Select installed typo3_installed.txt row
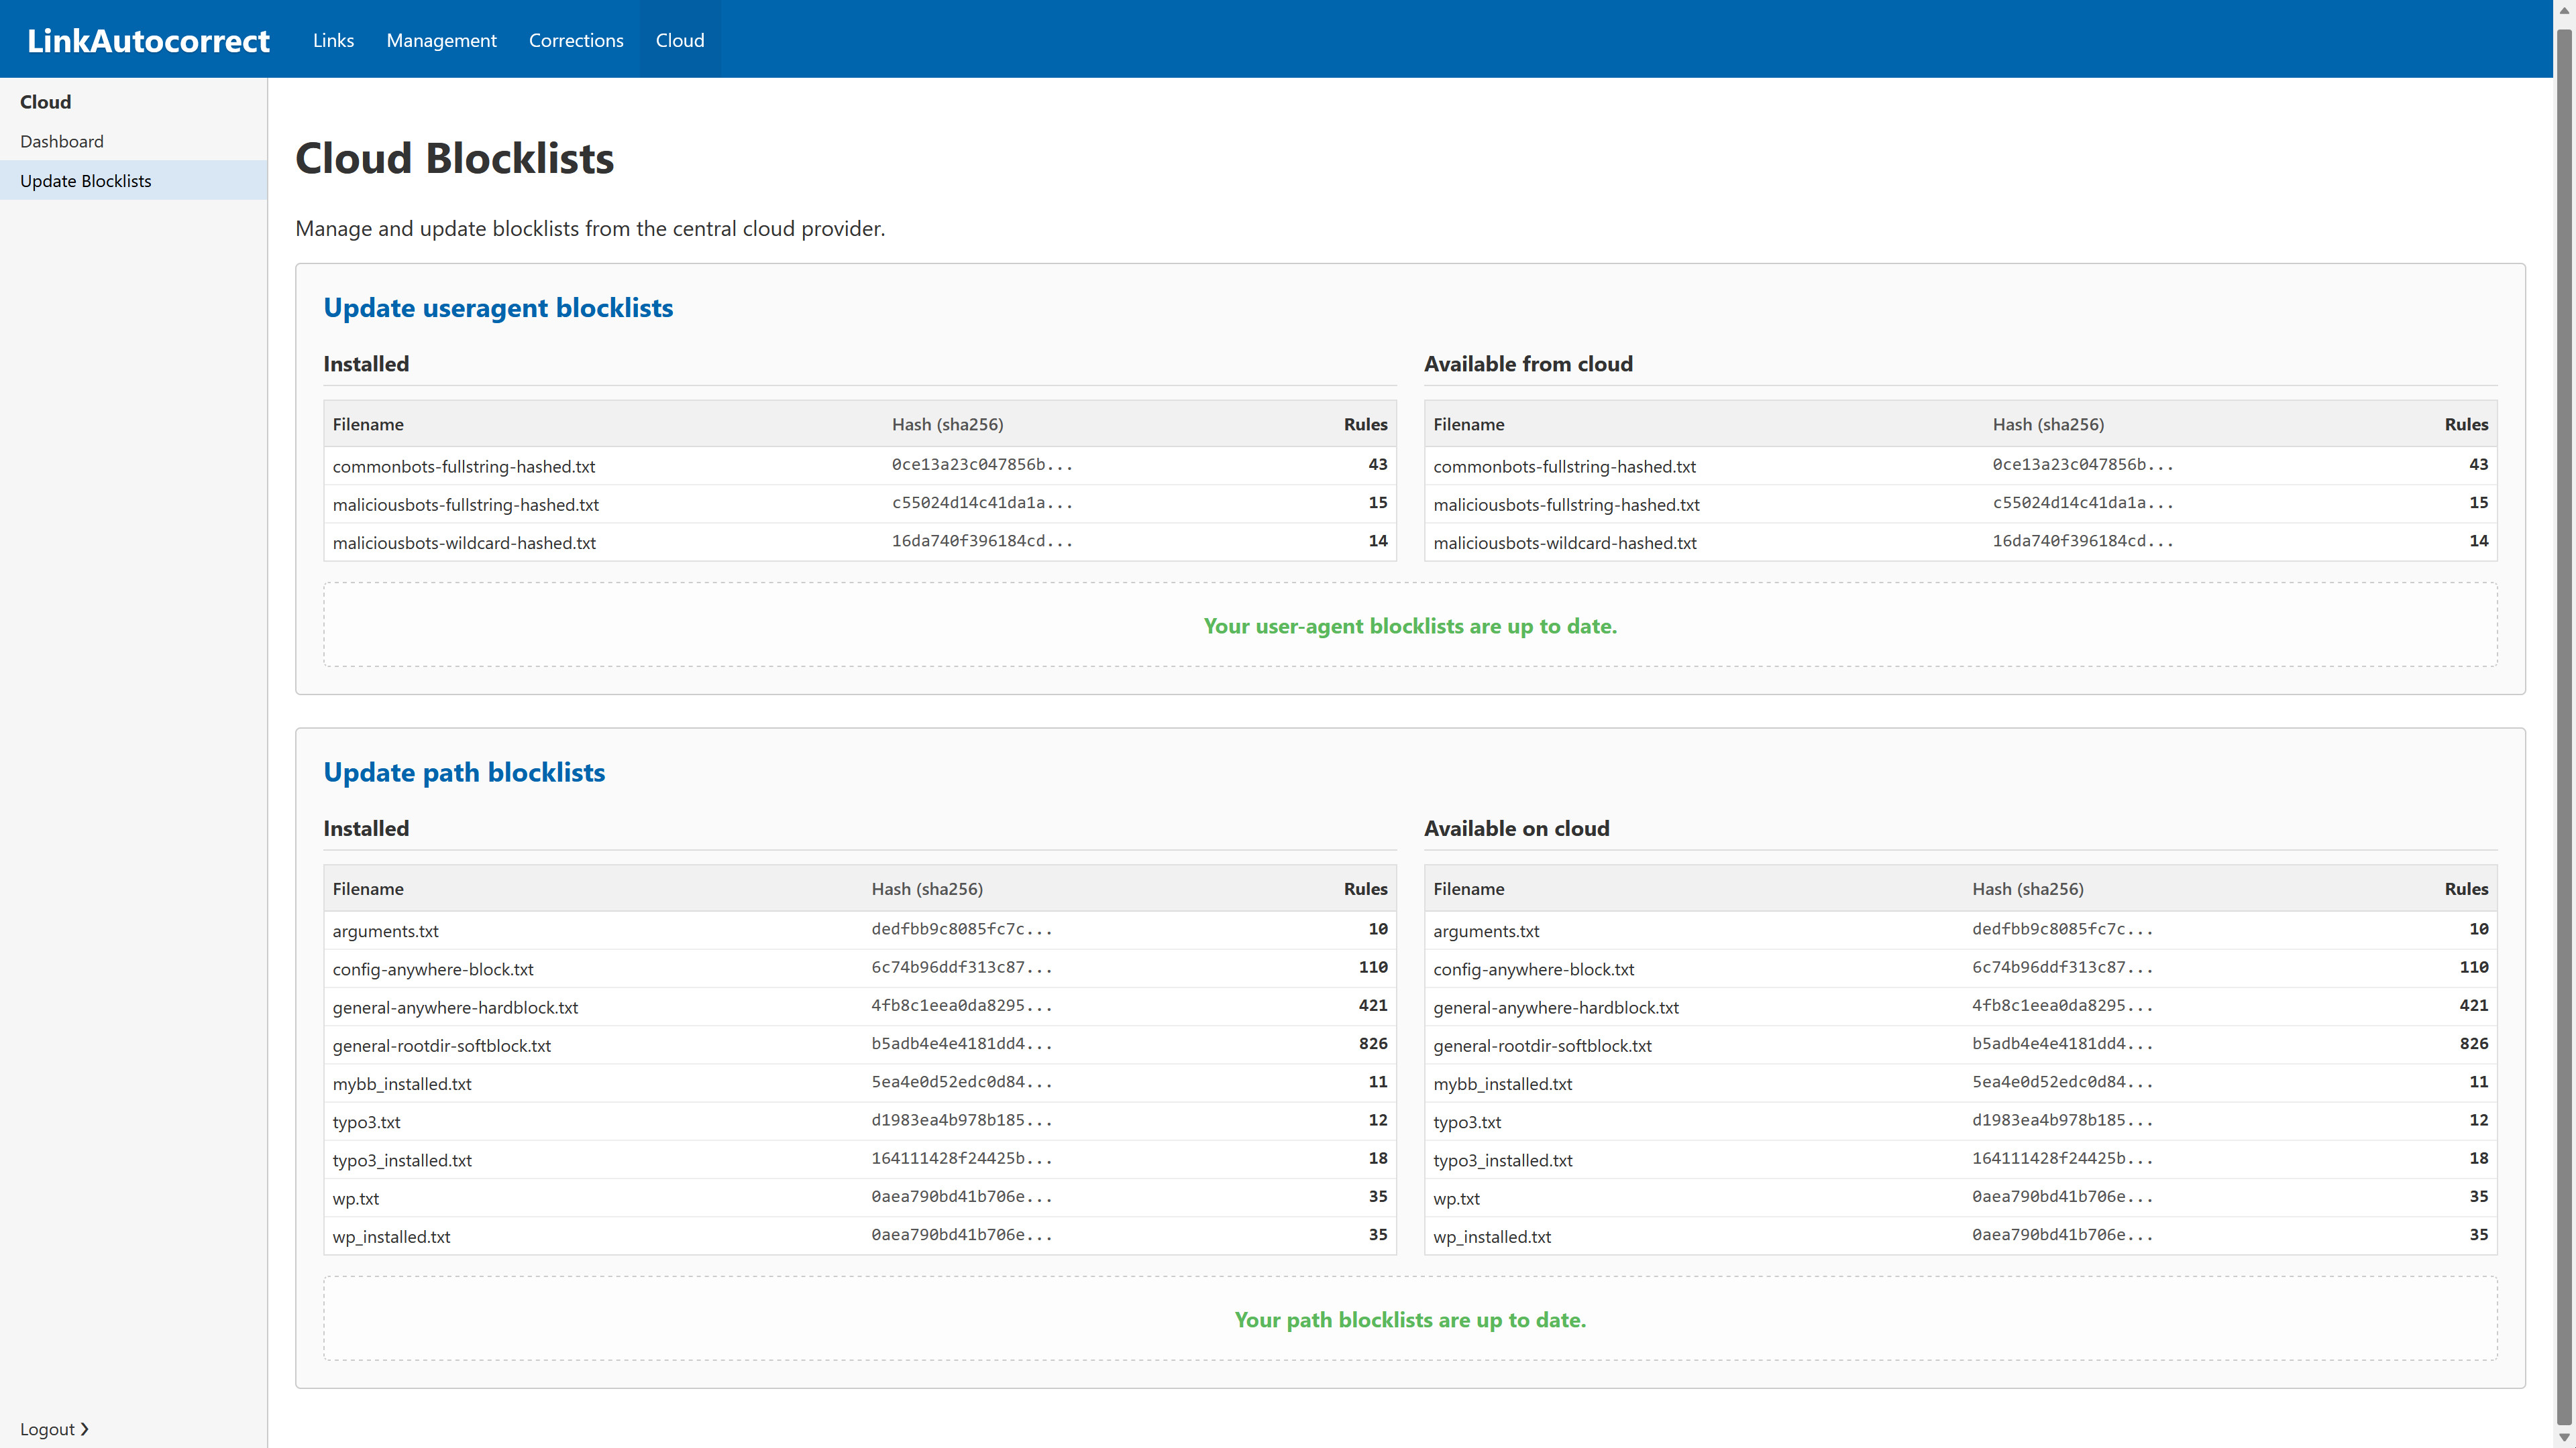Image resolution: width=2576 pixels, height=1448 pixels. click(x=860, y=1159)
